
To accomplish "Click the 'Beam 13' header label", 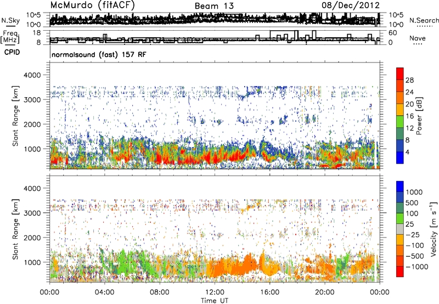I will pyautogui.click(x=214, y=6).
